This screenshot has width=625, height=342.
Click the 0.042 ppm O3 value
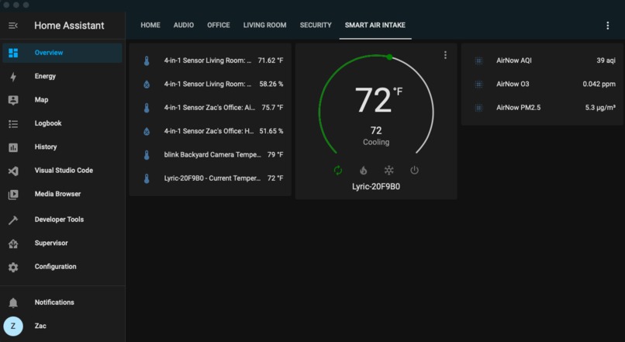pos(599,84)
